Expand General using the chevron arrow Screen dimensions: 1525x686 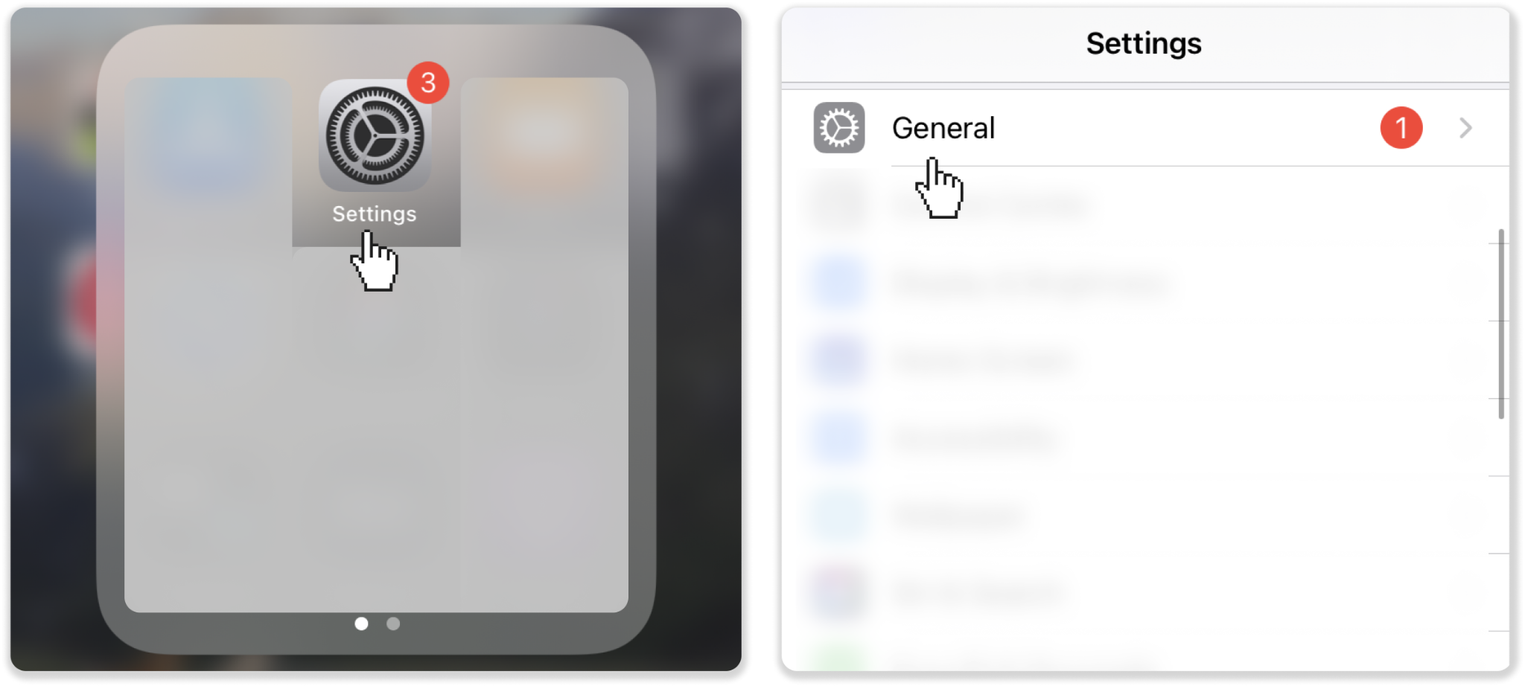click(1465, 128)
